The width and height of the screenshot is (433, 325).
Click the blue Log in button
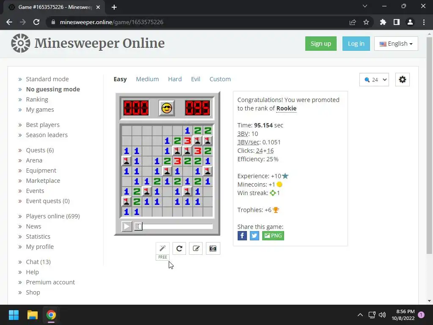coord(356,44)
